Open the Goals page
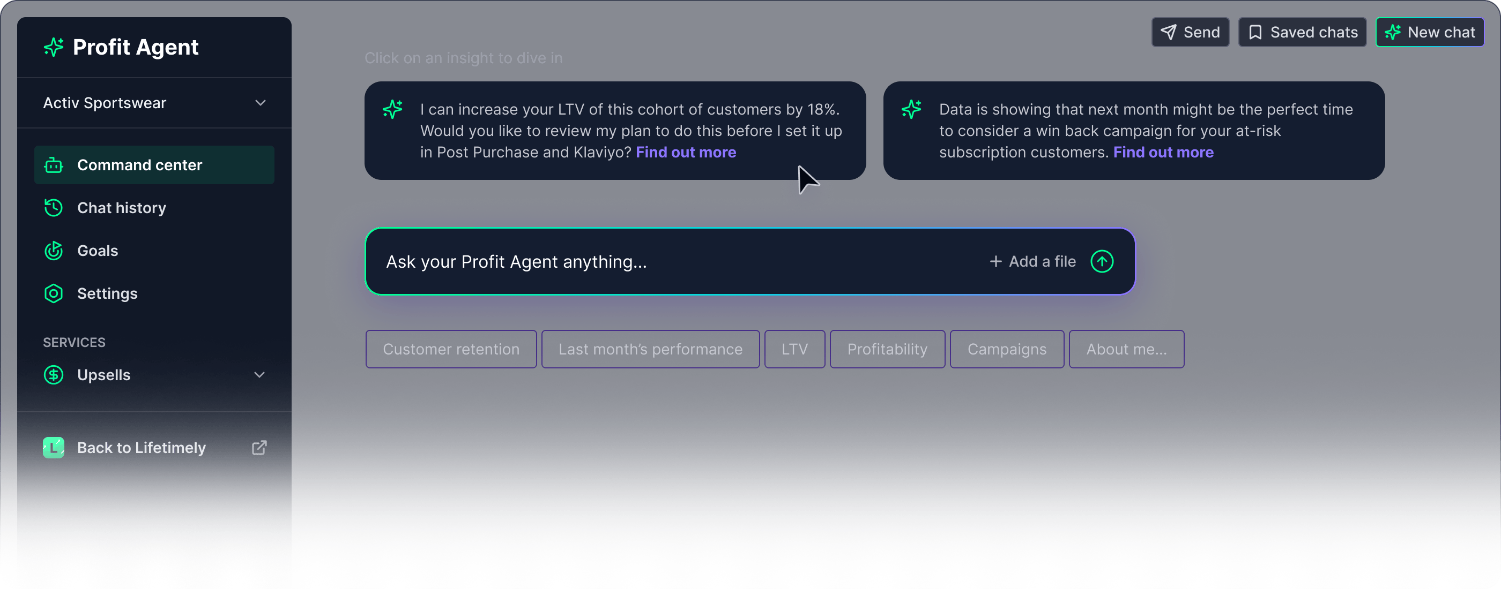The width and height of the screenshot is (1501, 589). 154,251
